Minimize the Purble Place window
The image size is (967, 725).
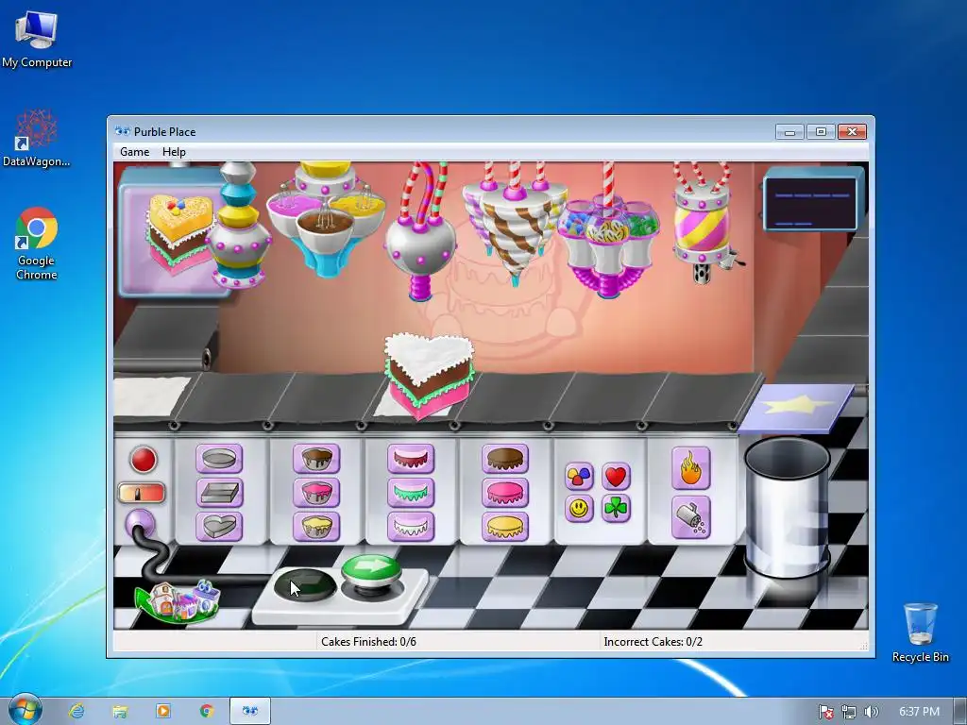pyautogui.click(x=789, y=132)
